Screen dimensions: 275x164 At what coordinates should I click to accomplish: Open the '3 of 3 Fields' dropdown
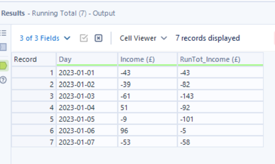pyautogui.click(x=45, y=38)
